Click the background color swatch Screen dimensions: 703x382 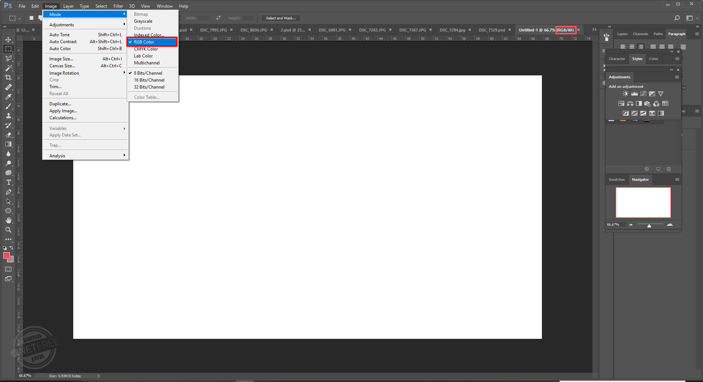click(x=11, y=260)
